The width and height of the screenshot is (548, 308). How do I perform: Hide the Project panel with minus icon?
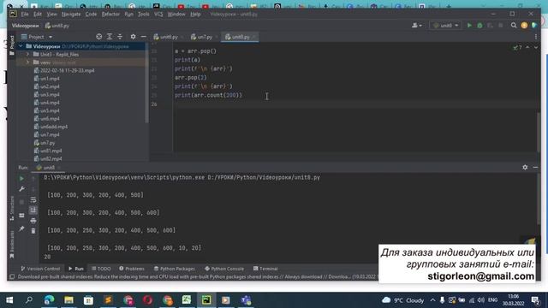[143, 37]
